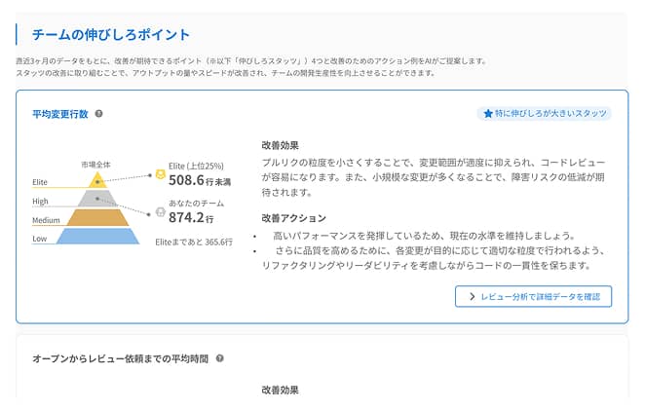The width and height of the screenshot is (645, 411).
Task: Click help icon beside オープンからレビュー依頼までの平均時間
Action: [x=220, y=358]
